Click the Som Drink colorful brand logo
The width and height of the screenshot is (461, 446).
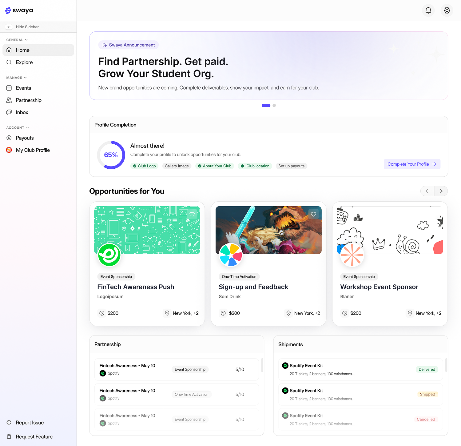coord(231,255)
